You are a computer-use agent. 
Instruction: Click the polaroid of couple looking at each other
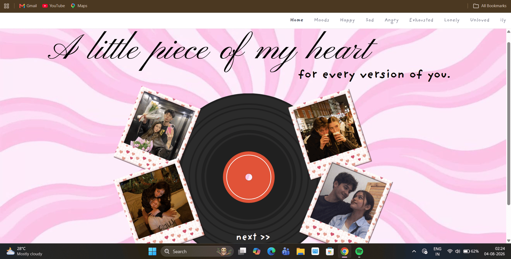tap(346, 203)
